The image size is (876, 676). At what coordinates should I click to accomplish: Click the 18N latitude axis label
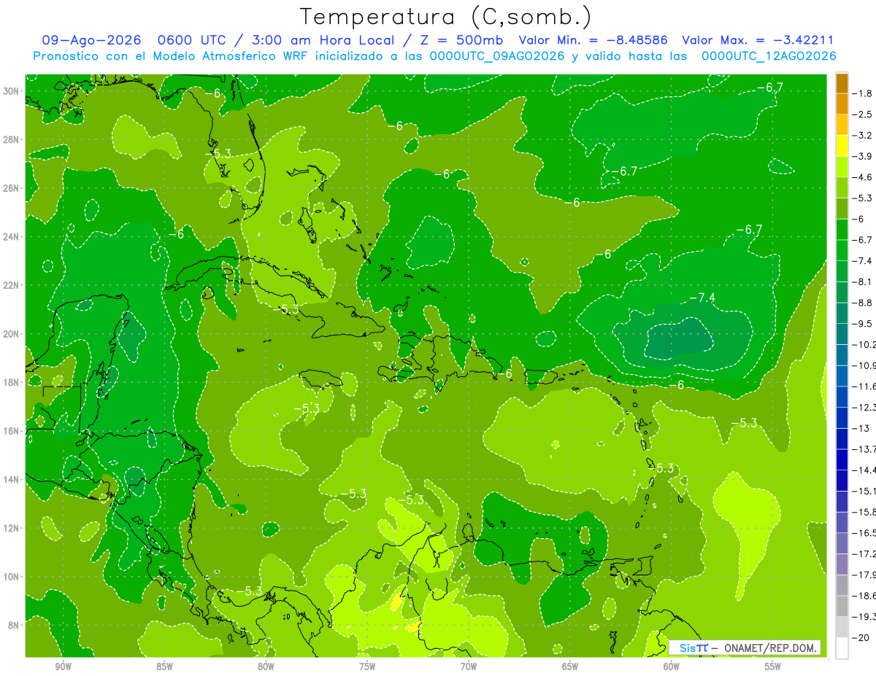(12, 382)
